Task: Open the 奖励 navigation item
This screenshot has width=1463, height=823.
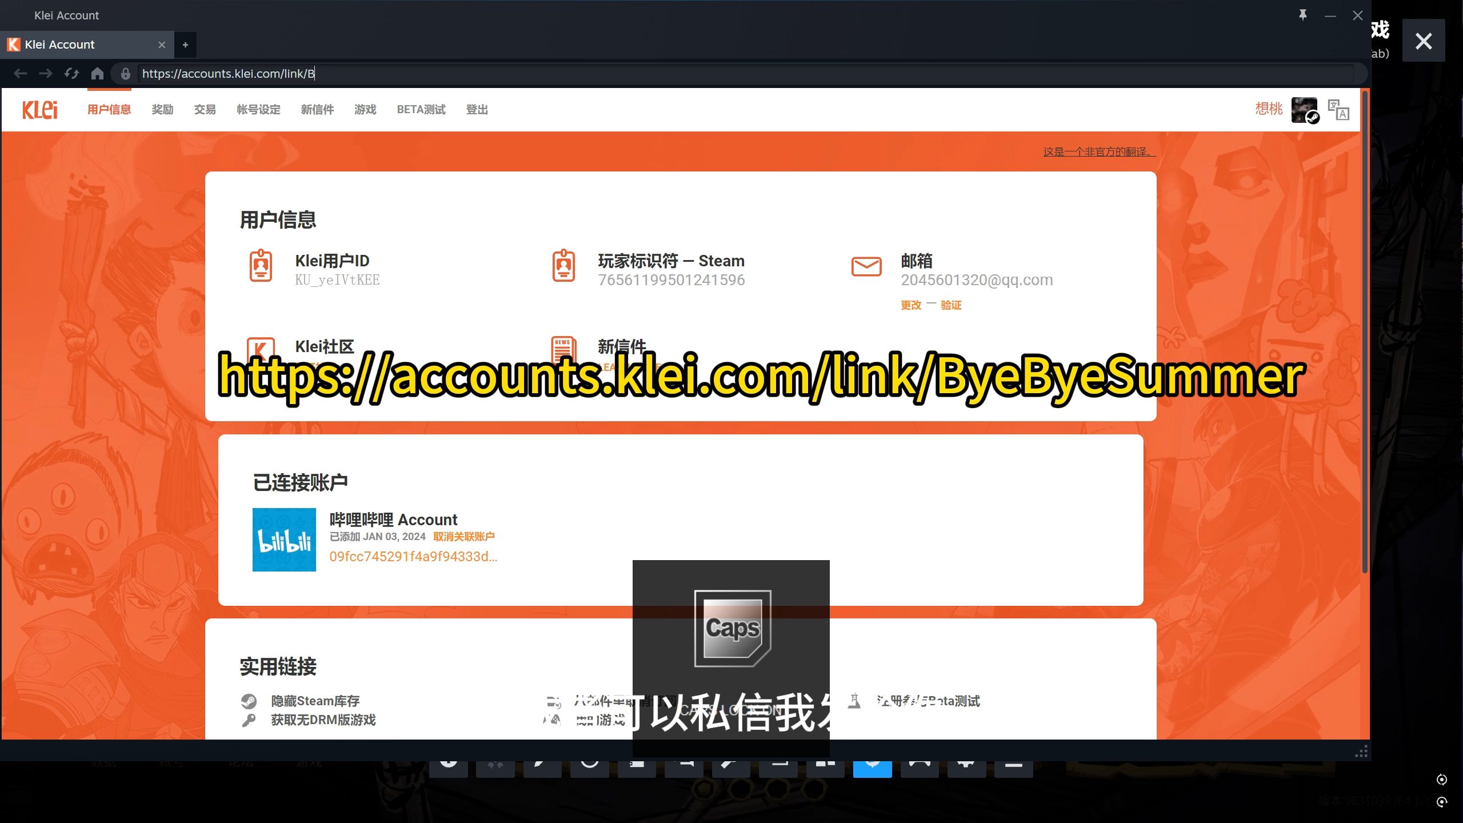Action: click(x=162, y=109)
